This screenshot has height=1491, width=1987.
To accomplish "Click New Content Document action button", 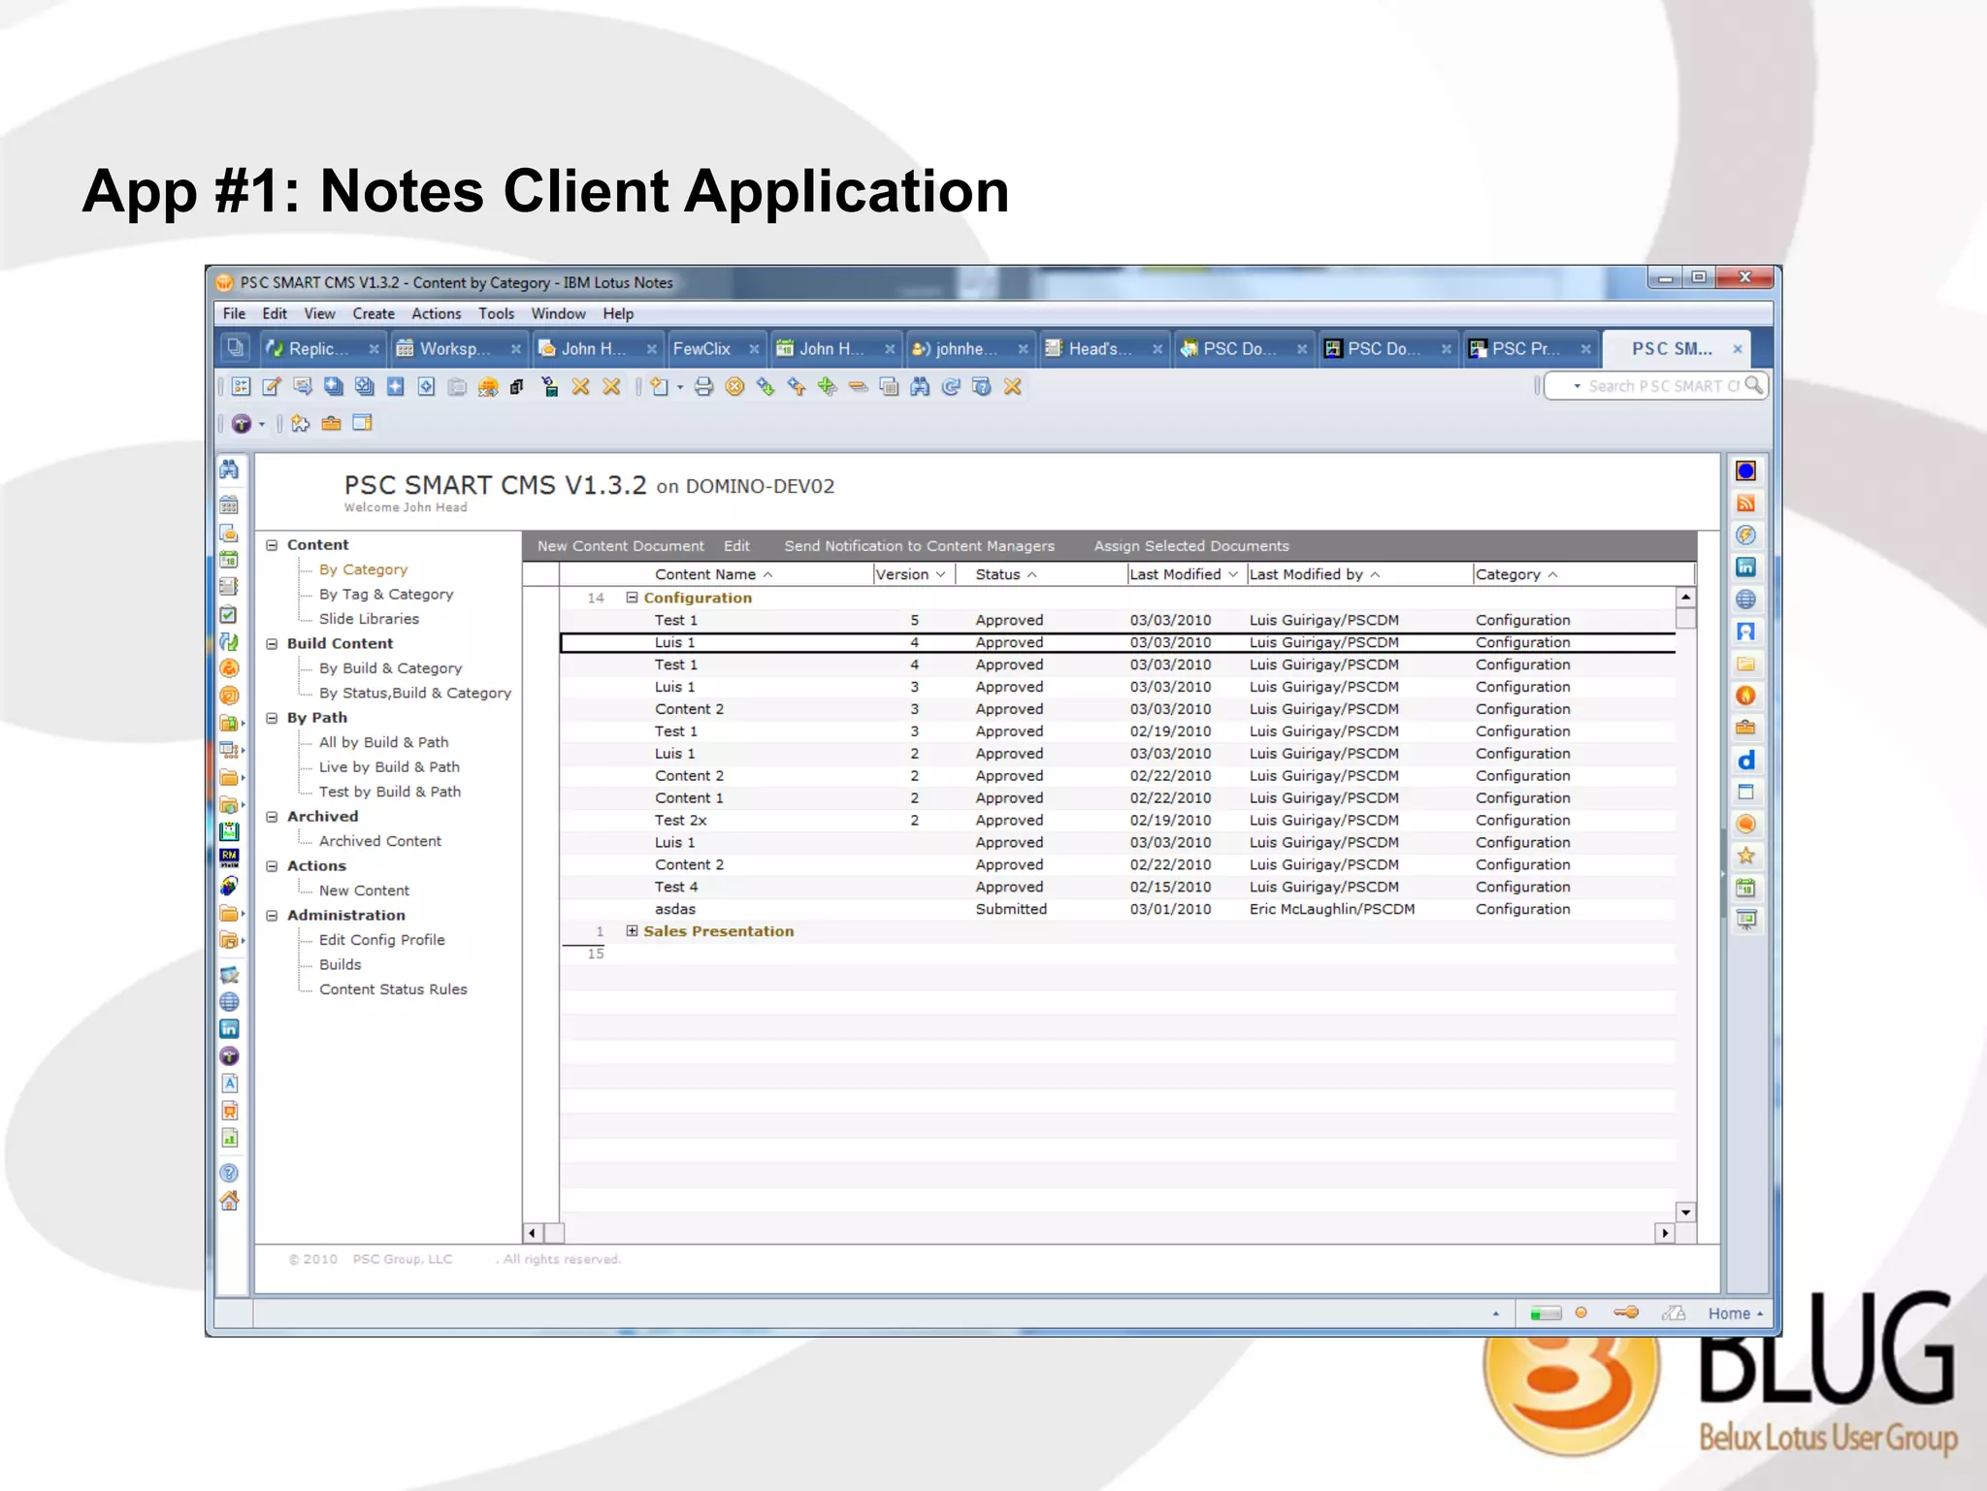I will 621,546.
